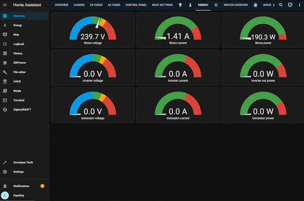Open the Shore current gauge card
The width and height of the screenshot is (304, 201).
pos(178,30)
